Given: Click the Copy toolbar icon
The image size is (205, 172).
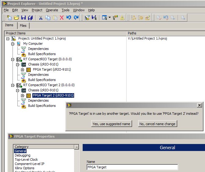Looking at the screenshot, I should (x=48, y=18).
